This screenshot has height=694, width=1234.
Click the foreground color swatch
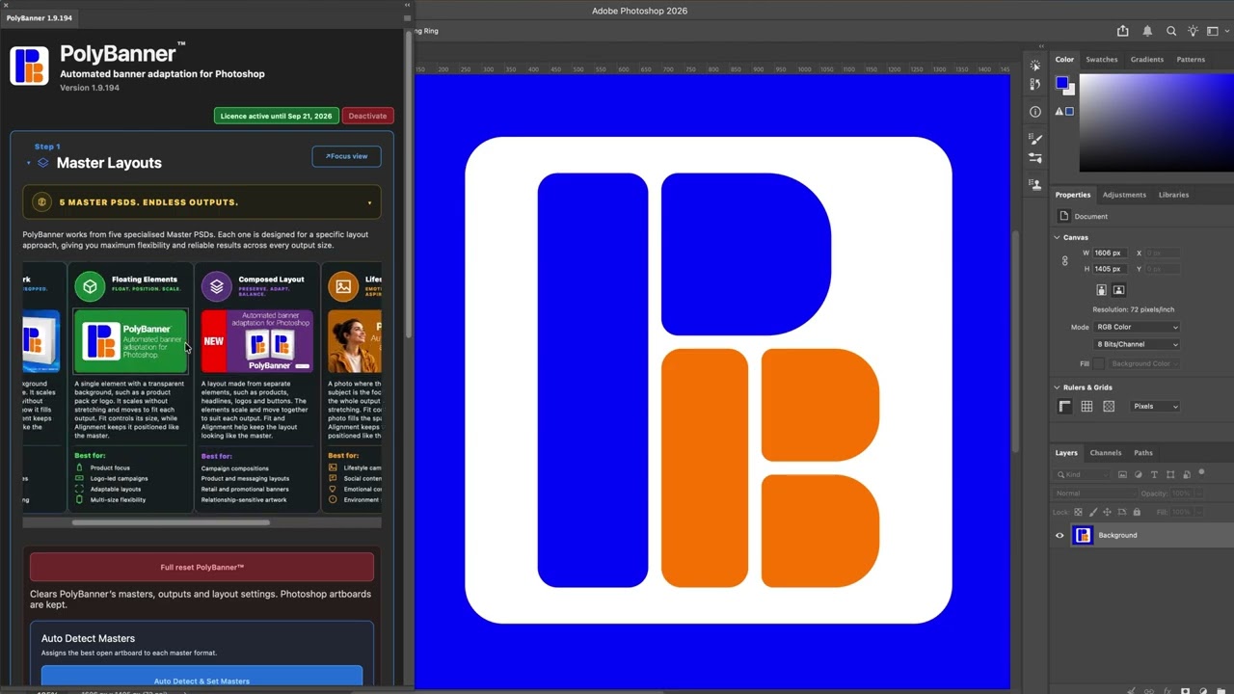pyautogui.click(x=1061, y=82)
